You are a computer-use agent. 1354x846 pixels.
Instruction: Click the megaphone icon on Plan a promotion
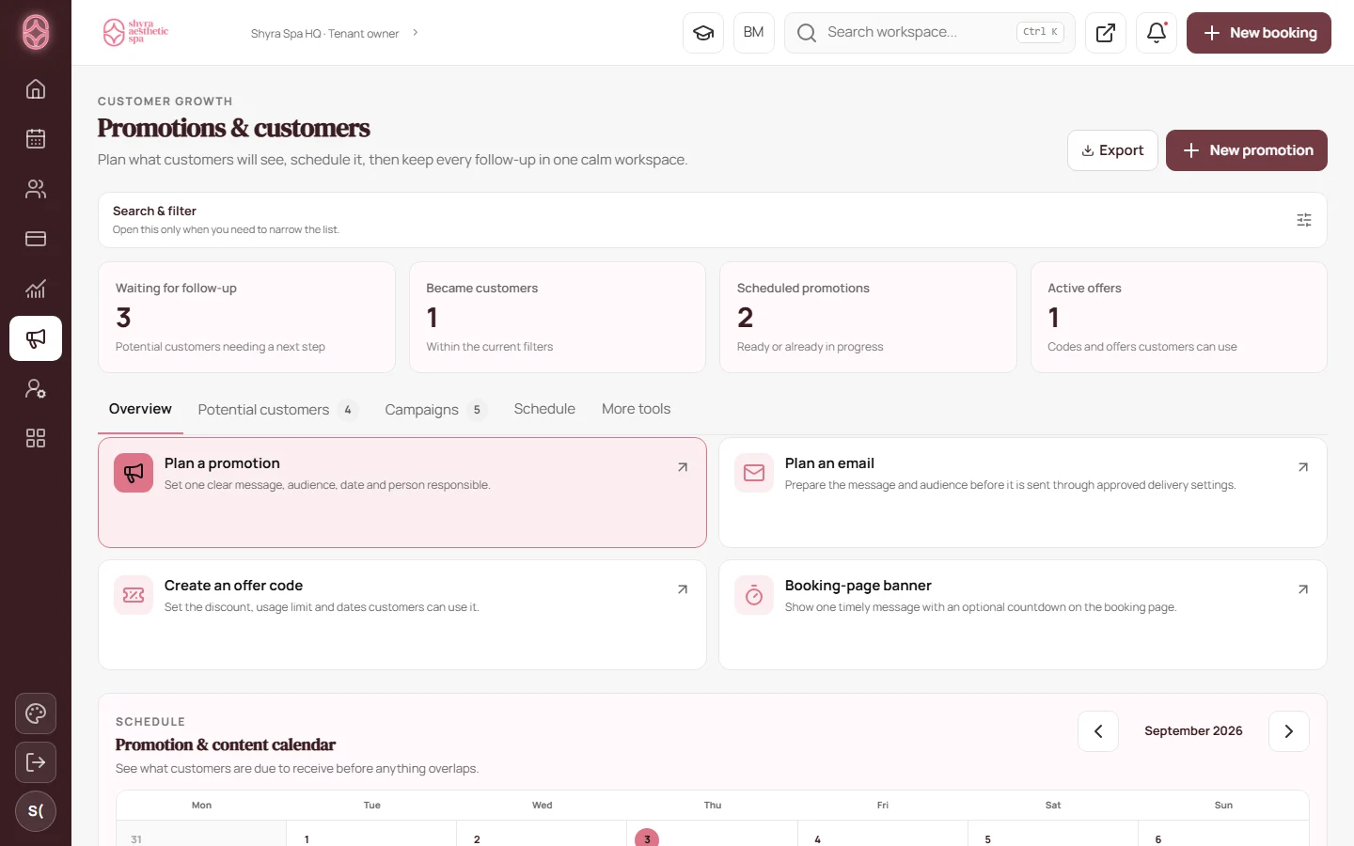(134, 473)
